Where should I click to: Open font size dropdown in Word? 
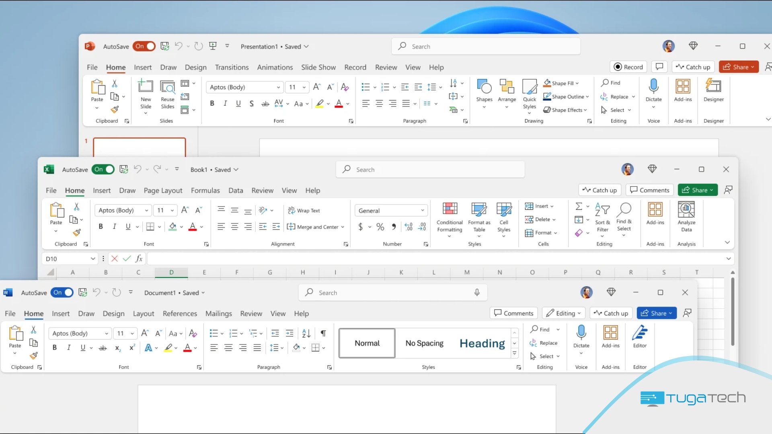pyautogui.click(x=132, y=334)
